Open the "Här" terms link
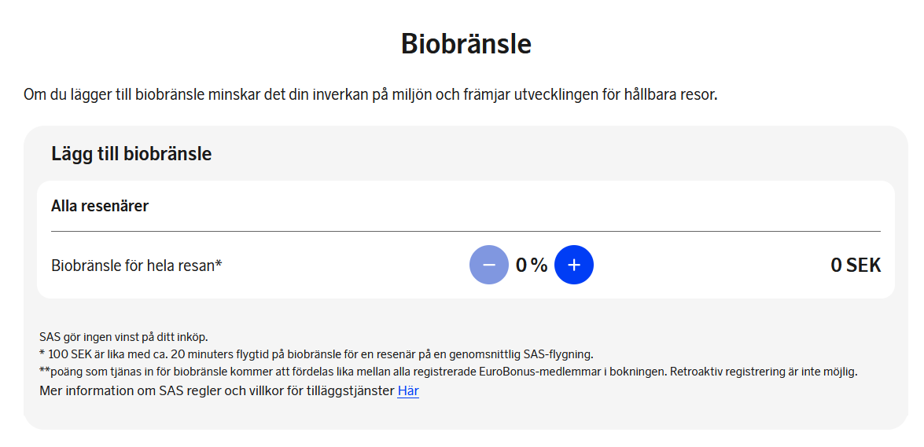 tap(408, 390)
